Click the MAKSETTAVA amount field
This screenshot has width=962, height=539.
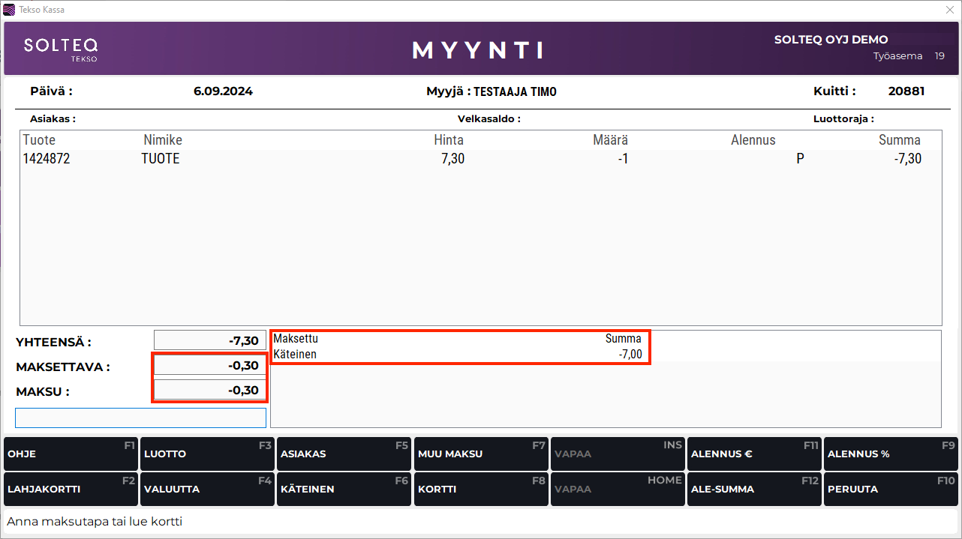[x=210, y=366]
